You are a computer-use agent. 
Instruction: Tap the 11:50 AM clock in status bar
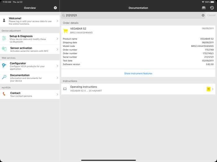click(x=7, y=2)
